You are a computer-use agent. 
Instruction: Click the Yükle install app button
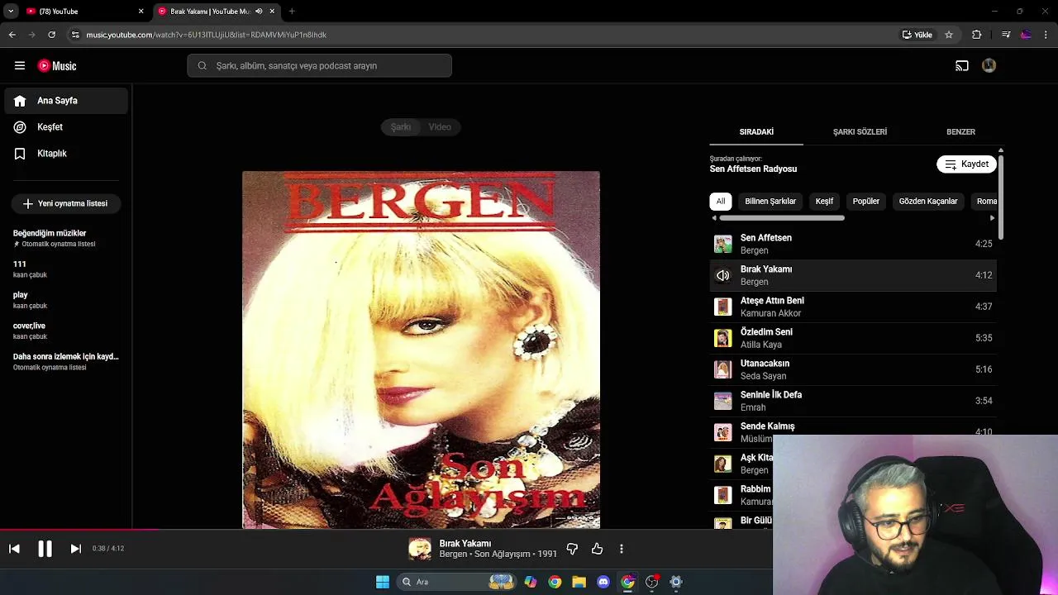917,35
